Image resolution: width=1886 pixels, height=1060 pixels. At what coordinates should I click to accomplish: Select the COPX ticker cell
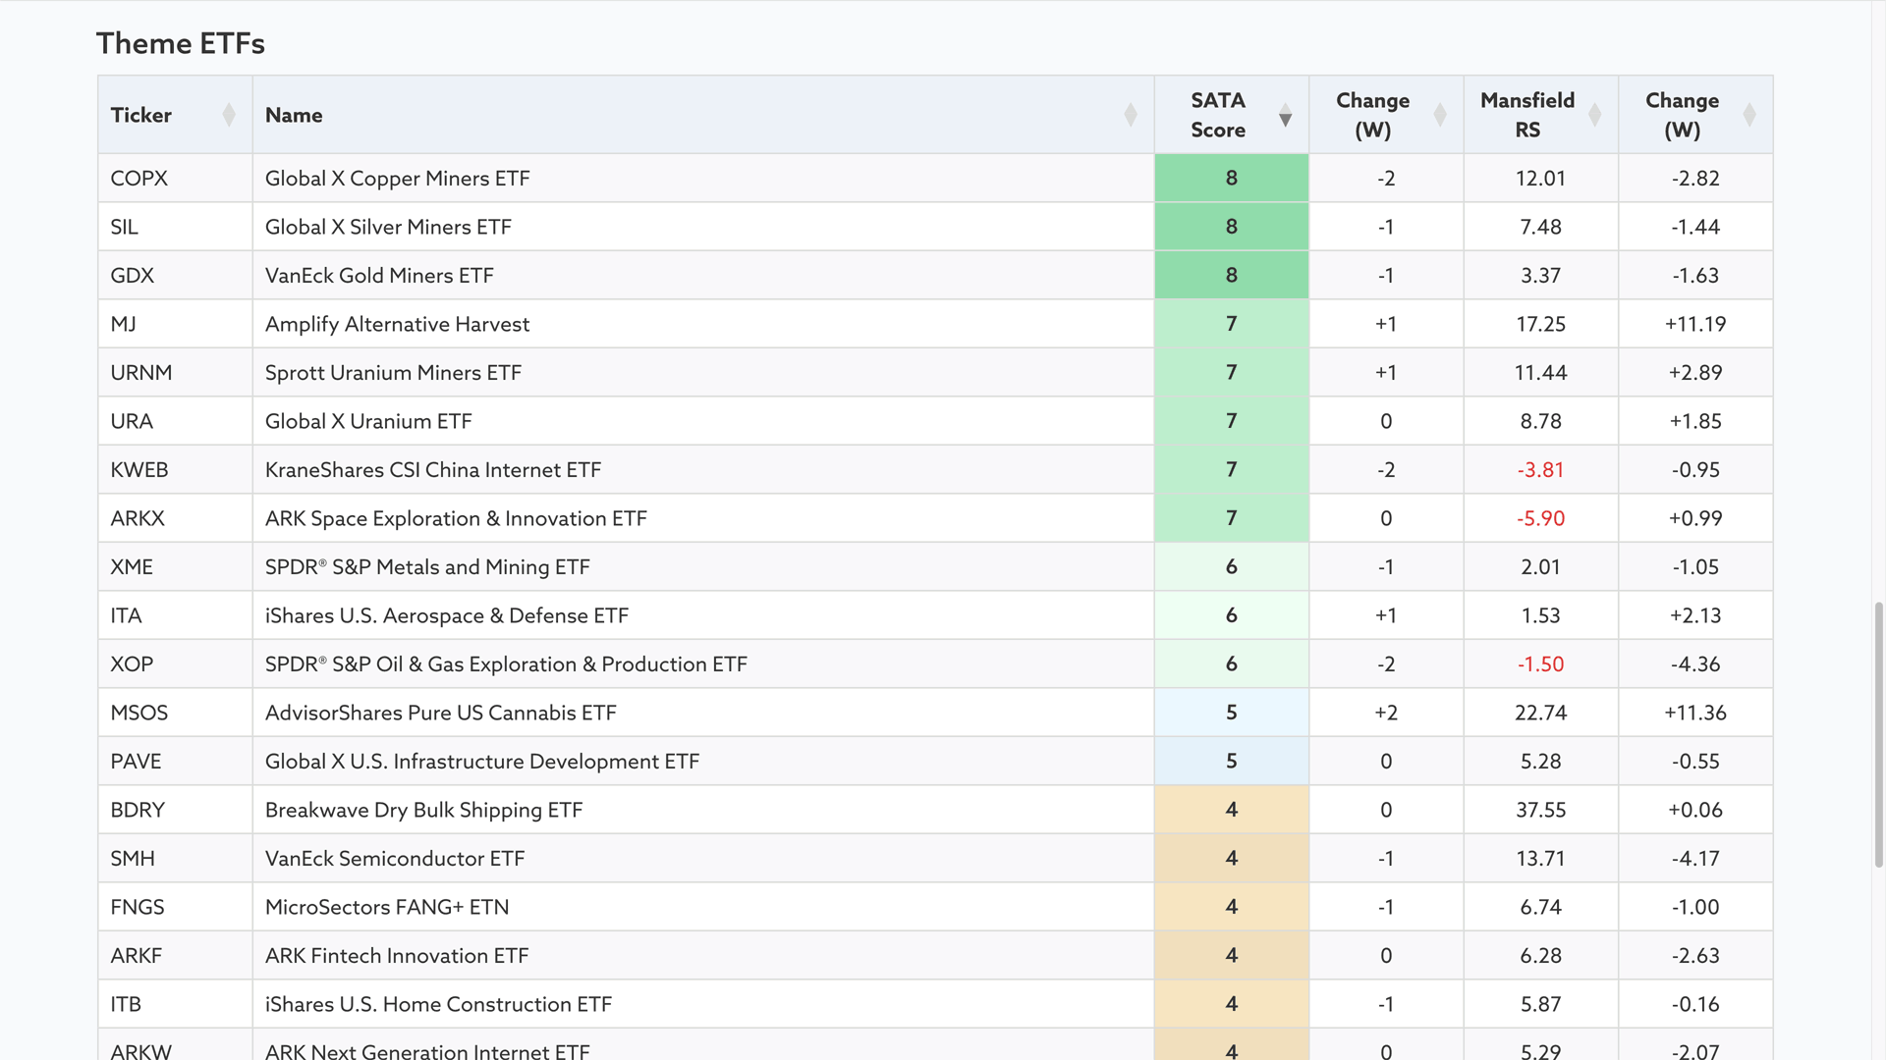pyautogui.click(x=139, y=179)
